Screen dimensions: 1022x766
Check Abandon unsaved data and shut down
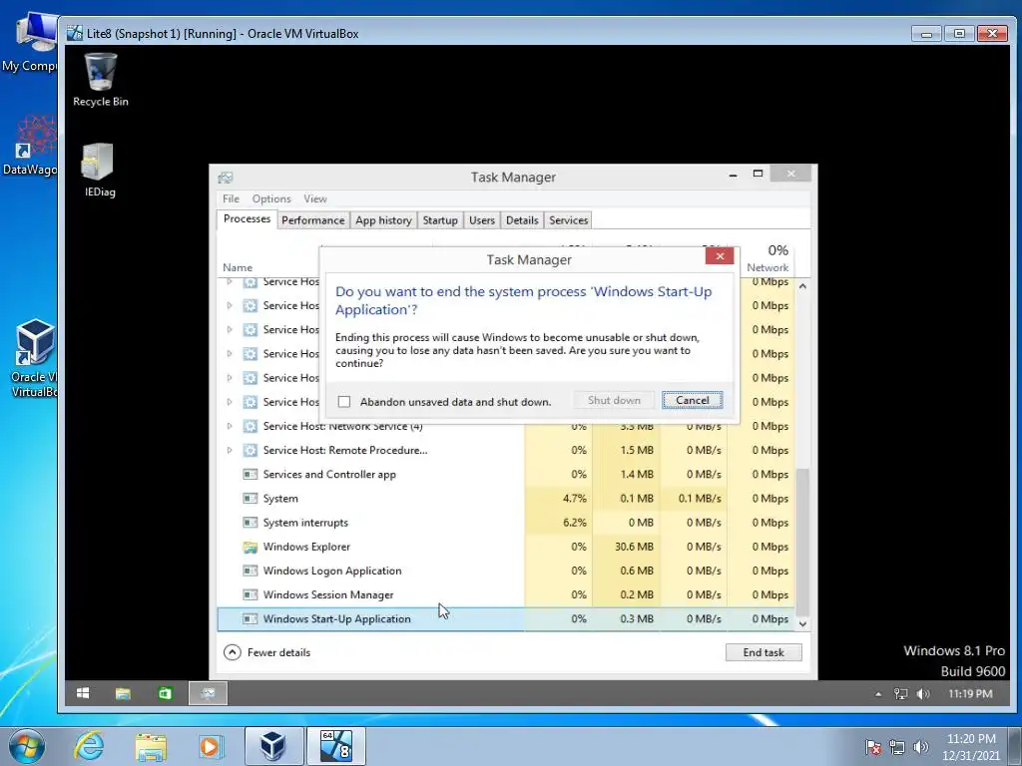(344, 402)
